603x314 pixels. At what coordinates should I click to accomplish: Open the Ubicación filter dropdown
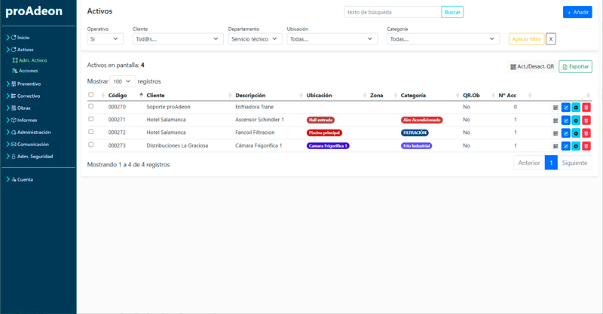click(x=332, y=39)
